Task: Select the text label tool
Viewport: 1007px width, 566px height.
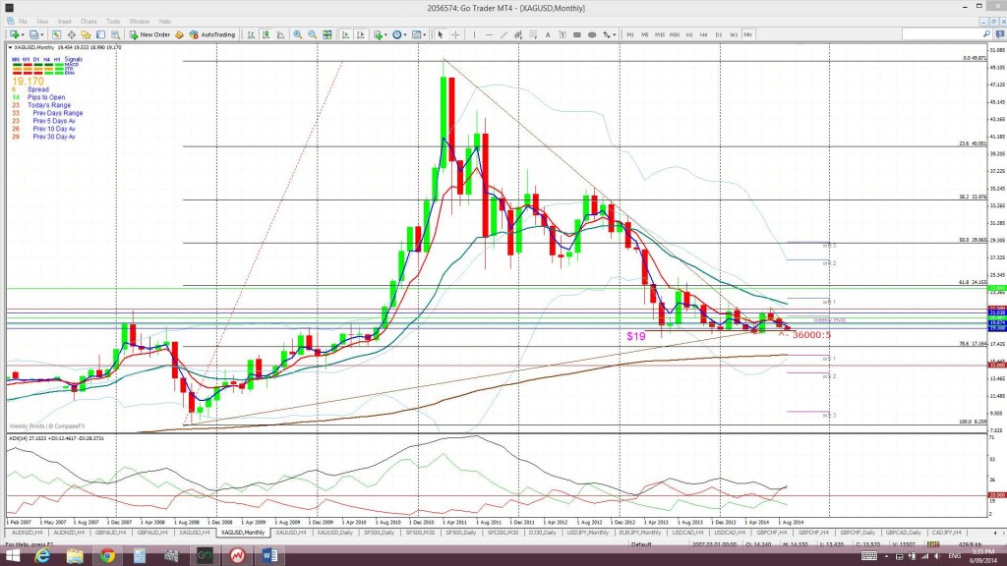Action: pyautogui.click(x=548, y=33)
